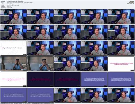Open the very first presenter thumbnail in the grid
135x104 pixels.
(13, 17)
